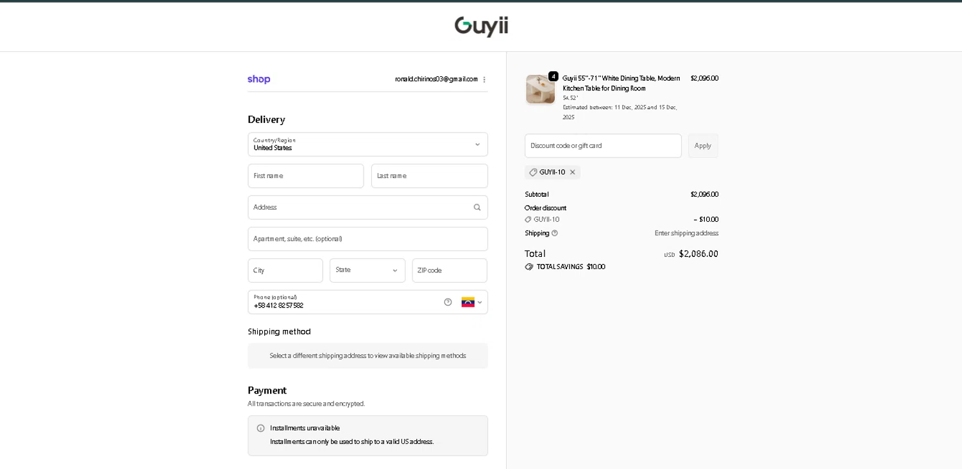962x469 pixels.
Task: Click the First name field
Action: 306,176
